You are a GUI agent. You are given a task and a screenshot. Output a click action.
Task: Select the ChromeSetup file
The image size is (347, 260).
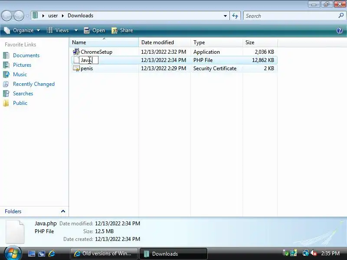(96, 52)
